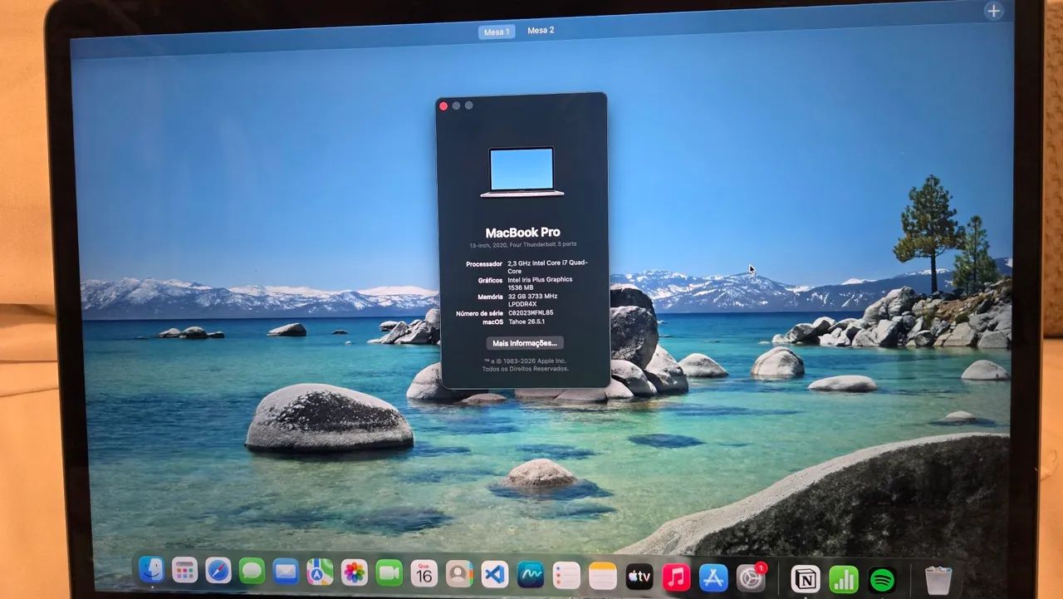Open the Mail app in the Dock
The width and height of the screenshot is (1063, 599).
(x=285, y=571)
